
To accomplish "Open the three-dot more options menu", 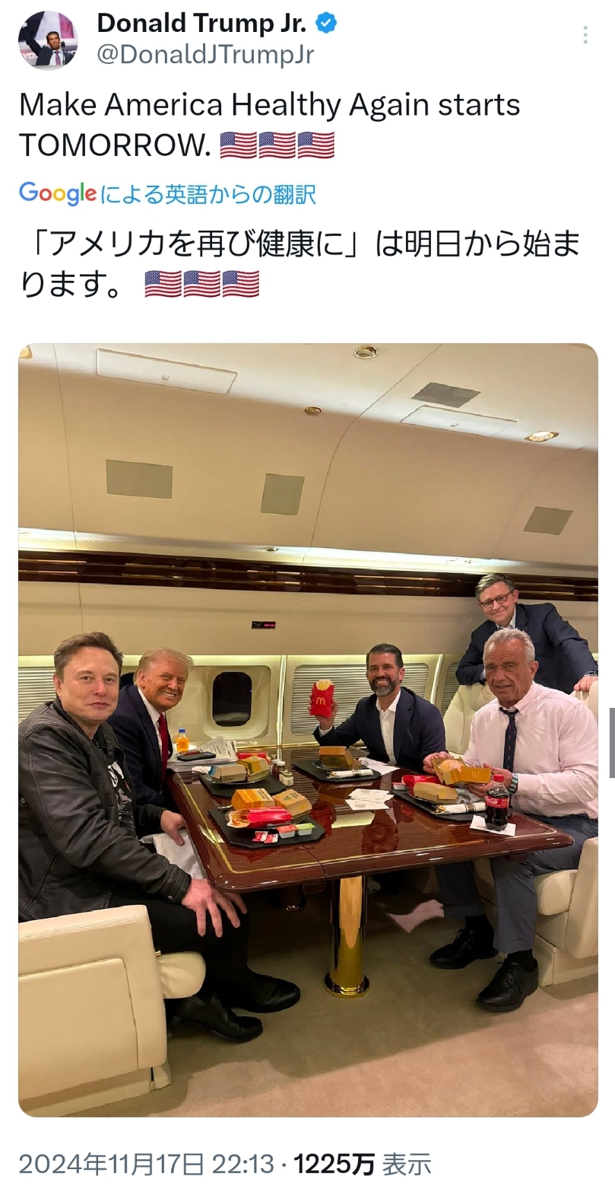I will [585, 34].
